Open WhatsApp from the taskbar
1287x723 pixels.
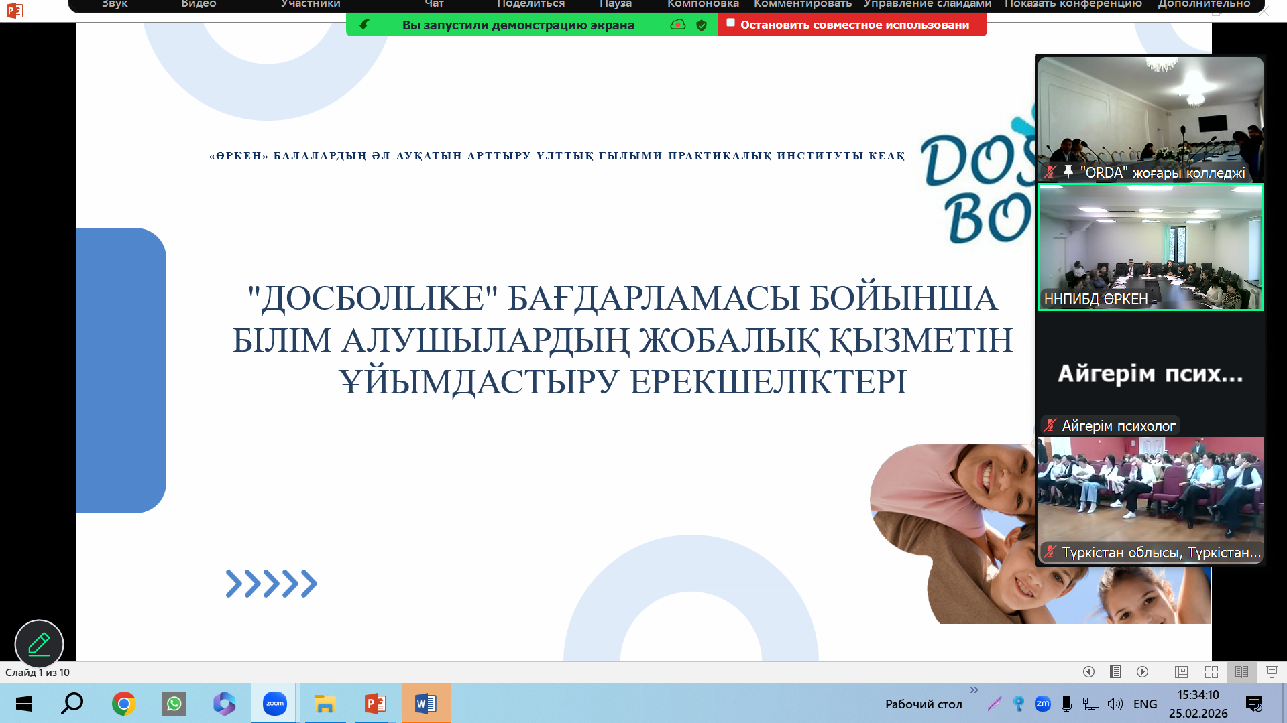pyautogui.click(x=174, y=704)
